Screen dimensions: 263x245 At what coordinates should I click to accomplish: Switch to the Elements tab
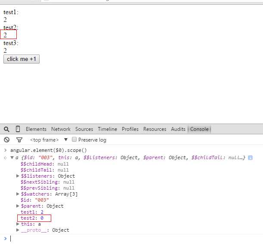(x=36, y=129)
